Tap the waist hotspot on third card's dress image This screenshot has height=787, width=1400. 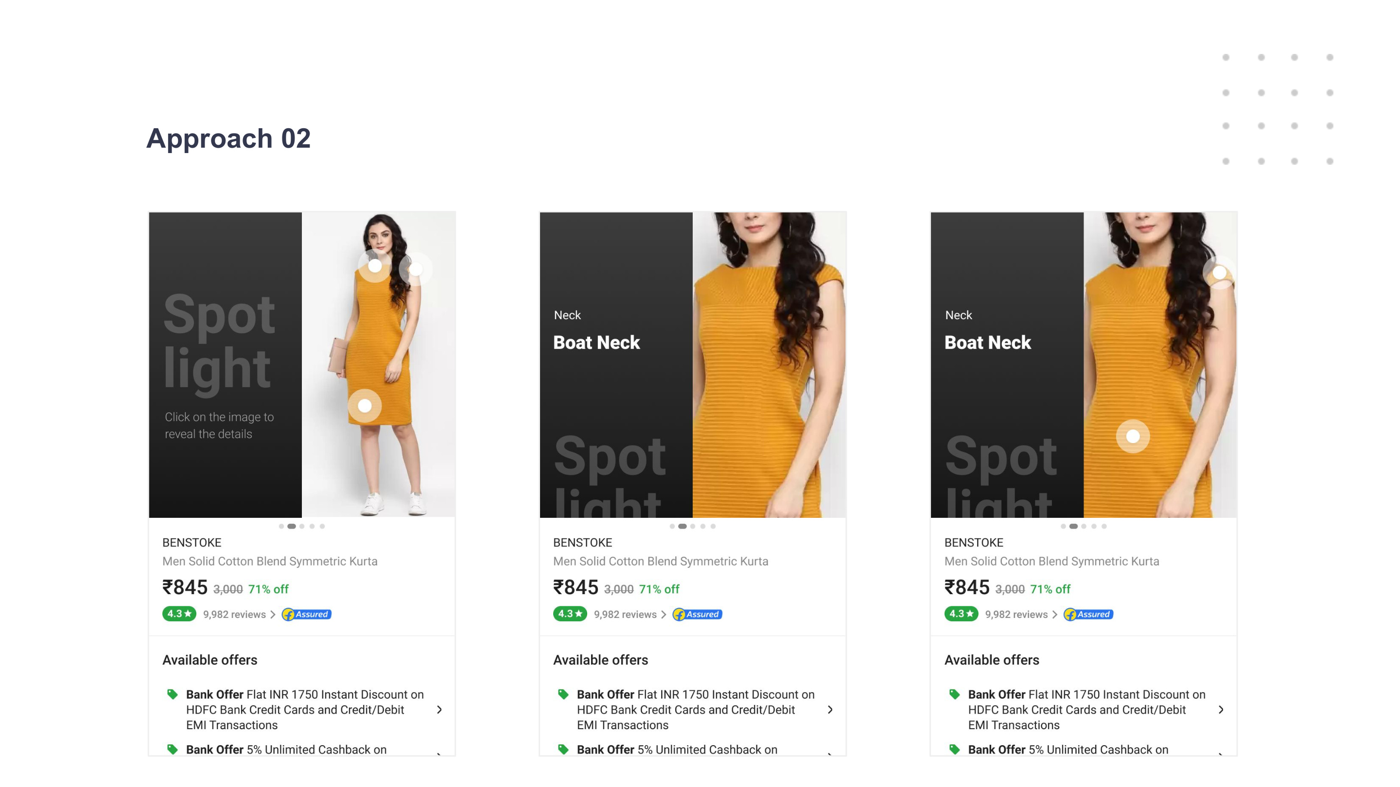coord(1133,436)
